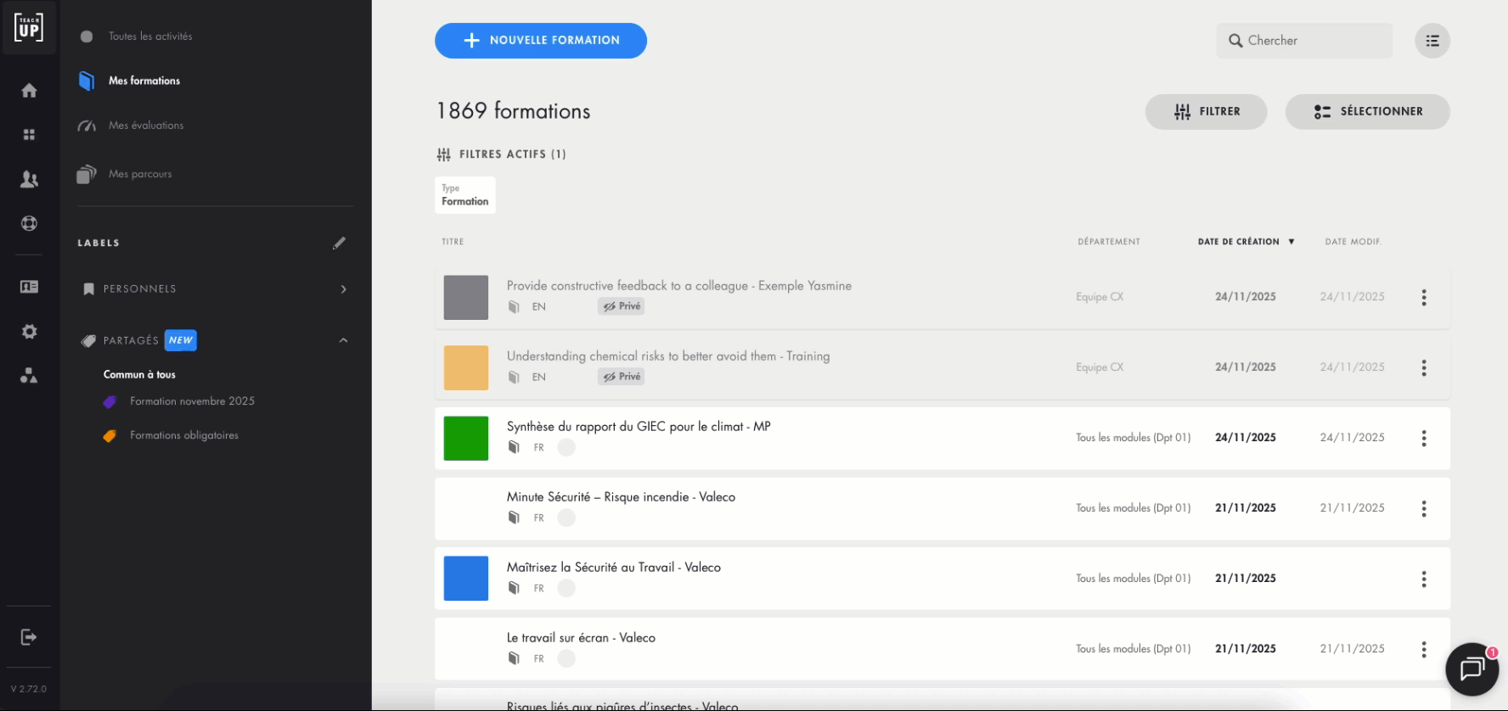Open the users icon in sidebar

tap(29, 179)
